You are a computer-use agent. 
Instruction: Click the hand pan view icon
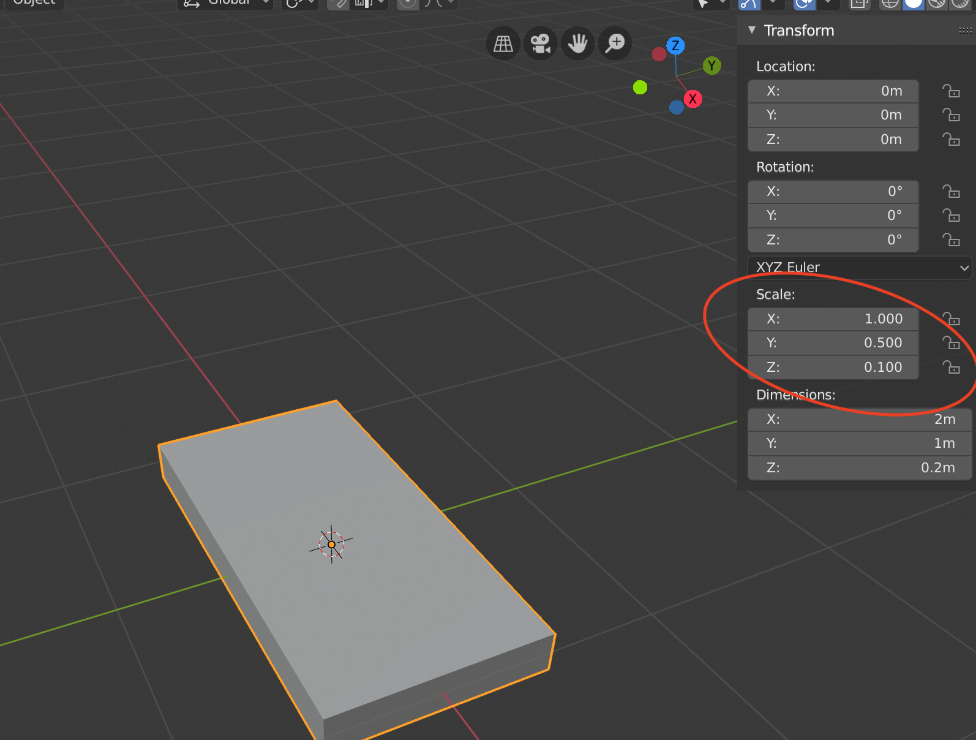click(x=577, y=43)
